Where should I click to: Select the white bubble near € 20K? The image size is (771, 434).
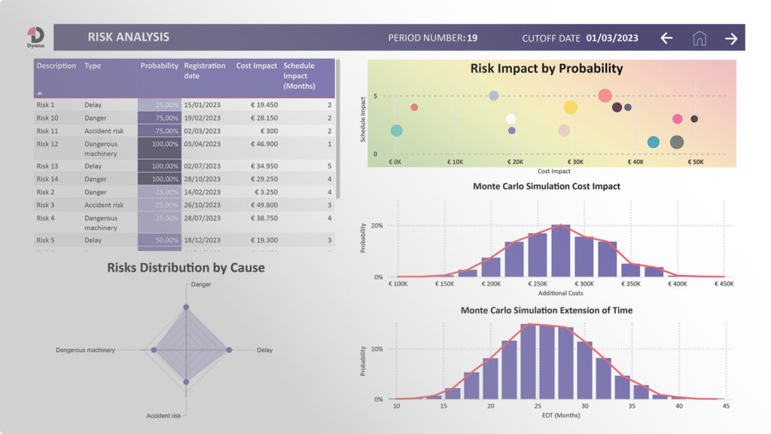[x=511, y=118]
